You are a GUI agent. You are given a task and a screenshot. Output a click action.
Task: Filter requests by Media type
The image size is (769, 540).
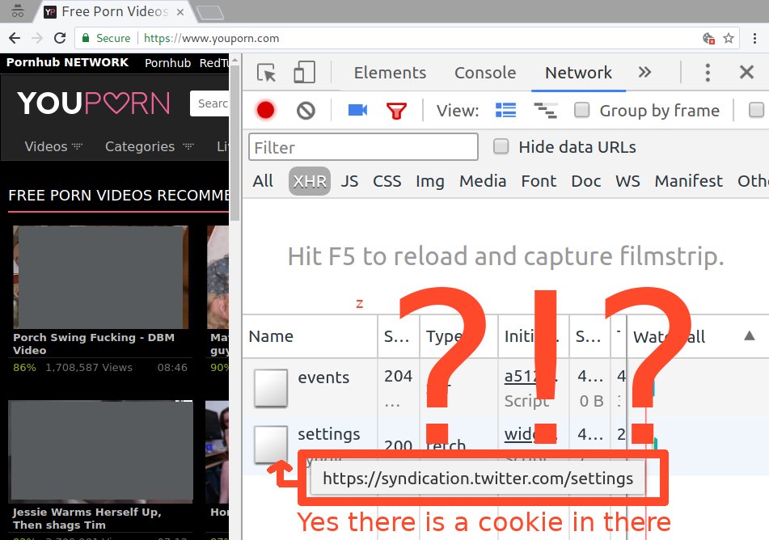click(483, 181)
